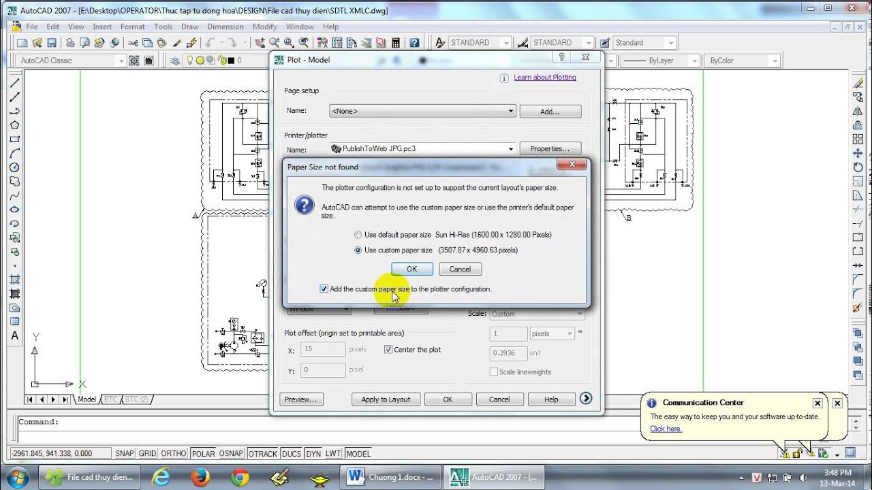
Task: Select the Line tool in Draw toolbar
Action: 14,83
